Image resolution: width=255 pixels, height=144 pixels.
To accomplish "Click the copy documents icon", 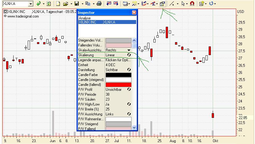I will 88,4.
